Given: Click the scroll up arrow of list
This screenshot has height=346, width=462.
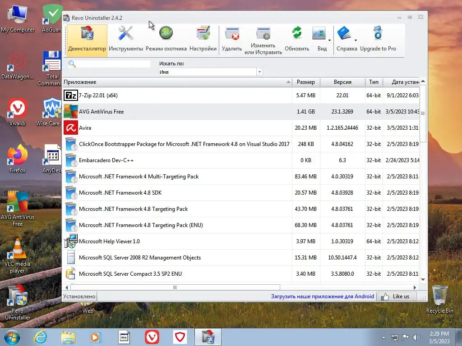Looking at the screenshot, I should (423, 81).
